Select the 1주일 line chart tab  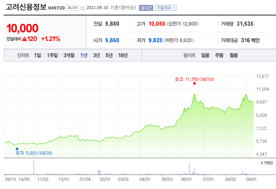click(x=52, y=55)
